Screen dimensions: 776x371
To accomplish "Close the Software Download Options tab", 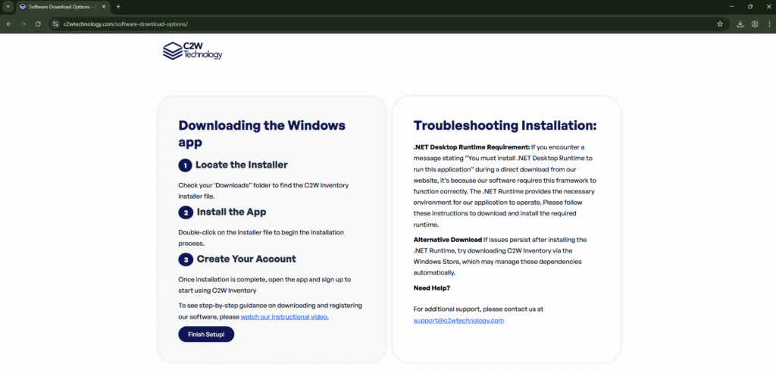I will [x=105, y=7].
